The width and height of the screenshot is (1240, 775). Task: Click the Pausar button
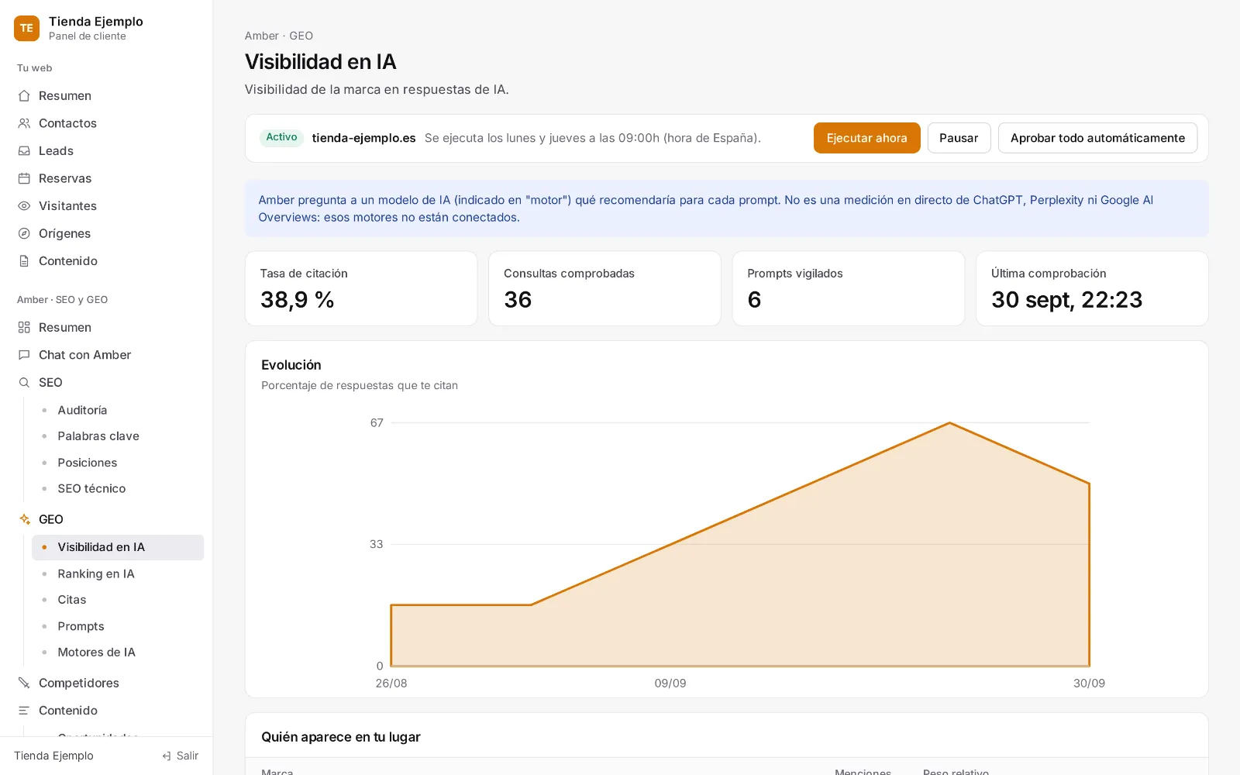959,138
